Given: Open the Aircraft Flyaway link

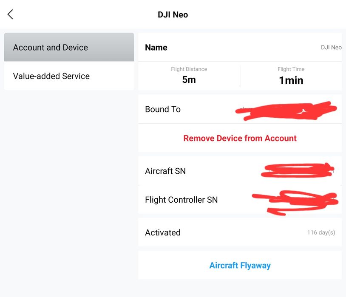Looking at the screenshot, I should point(240,266).
